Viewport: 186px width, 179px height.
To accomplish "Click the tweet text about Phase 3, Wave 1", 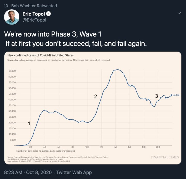I will pyautogui.click(x=75, y=39).
